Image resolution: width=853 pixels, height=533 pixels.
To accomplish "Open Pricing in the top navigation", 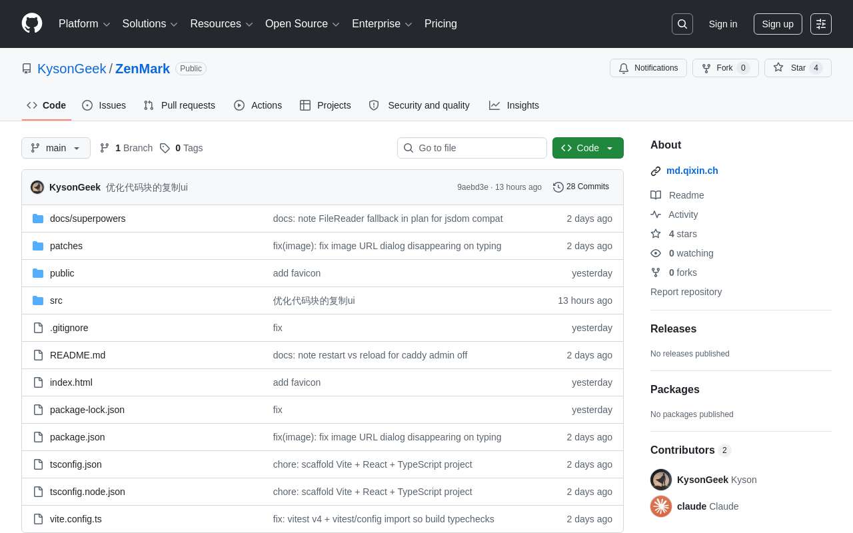I will tap(440, 24).
